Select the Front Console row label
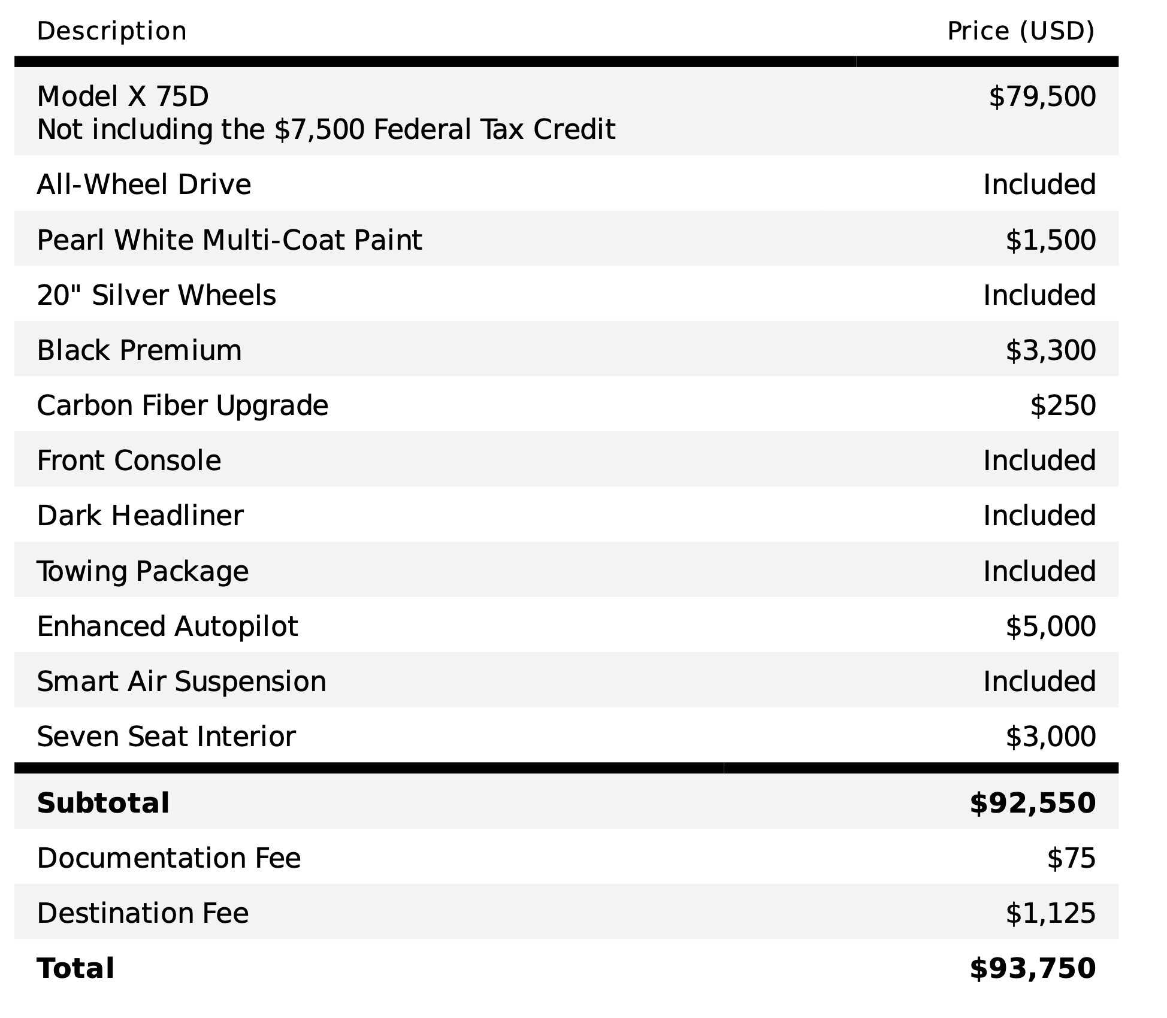The width and height of the screenshot is (1167, 1018). [129, 460]
